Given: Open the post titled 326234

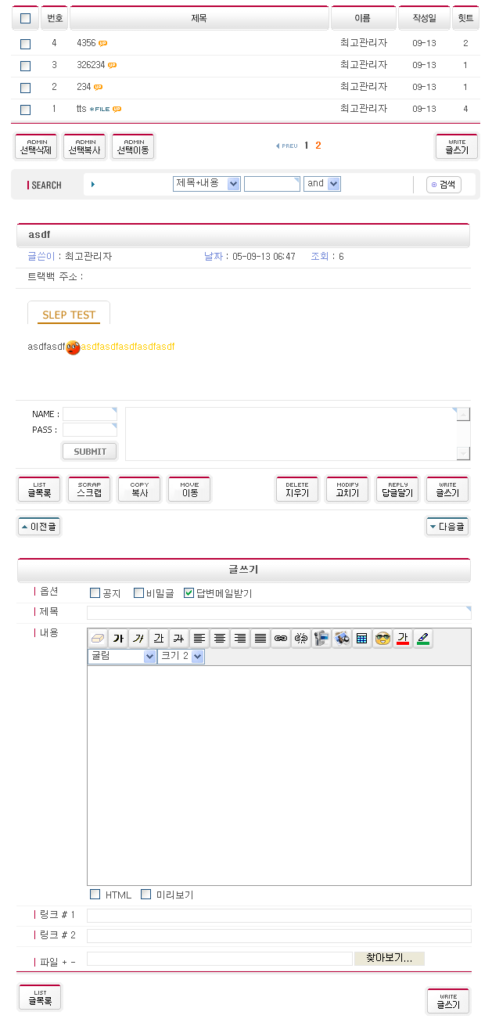Looking at the screenshot, I should pyautogui.click(x=91, y=66).
